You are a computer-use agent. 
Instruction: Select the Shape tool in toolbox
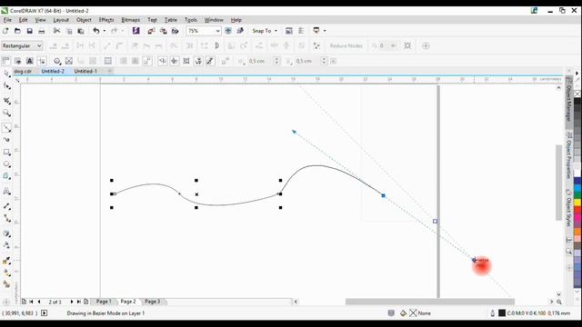point(6,86)
